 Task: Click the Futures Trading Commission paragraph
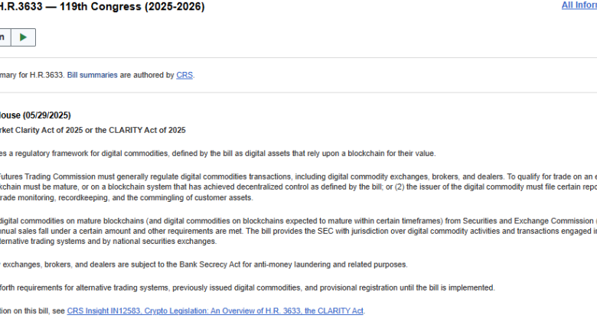(291, 175)
